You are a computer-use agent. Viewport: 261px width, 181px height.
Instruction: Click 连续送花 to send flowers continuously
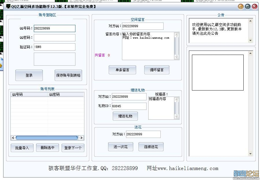[x=151, y=147]
